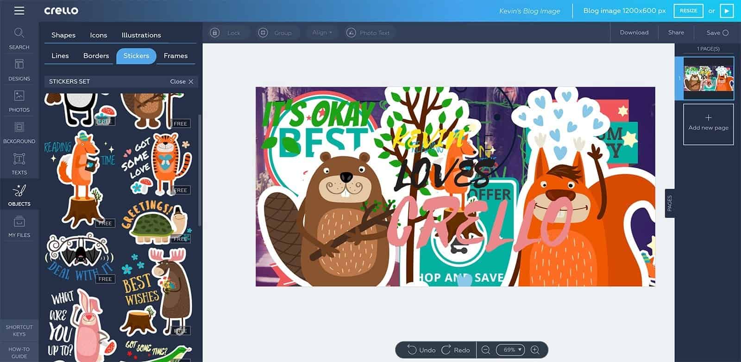741x362 pixels.
Task: Open the 69% zoom level dropdown
Action: [x=510, y=350]
